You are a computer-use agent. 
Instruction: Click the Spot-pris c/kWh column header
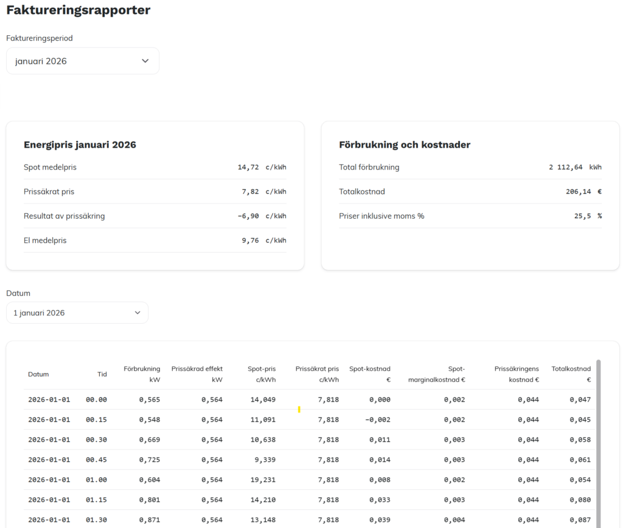(x=261, y=374)
